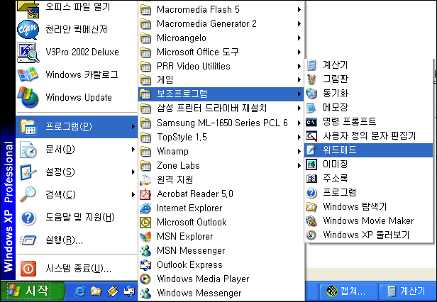The width and height of the screenshot is (437, 302).
Task: Switch to 캡쳐 taskbar button
Action: 348,291
